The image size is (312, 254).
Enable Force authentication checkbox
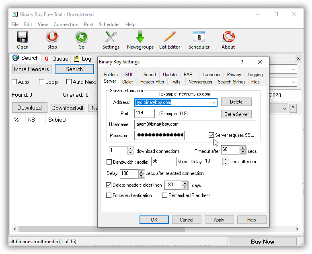(x=109, y=195)
